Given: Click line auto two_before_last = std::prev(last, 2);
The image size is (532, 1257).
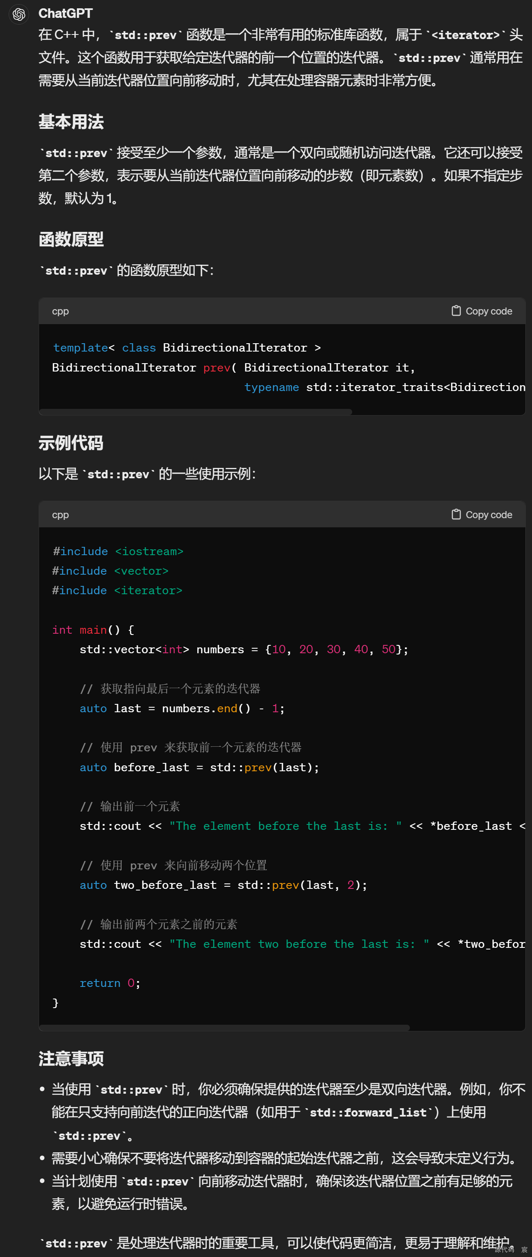Looking at the screenshot, I should tap(223, 885).
